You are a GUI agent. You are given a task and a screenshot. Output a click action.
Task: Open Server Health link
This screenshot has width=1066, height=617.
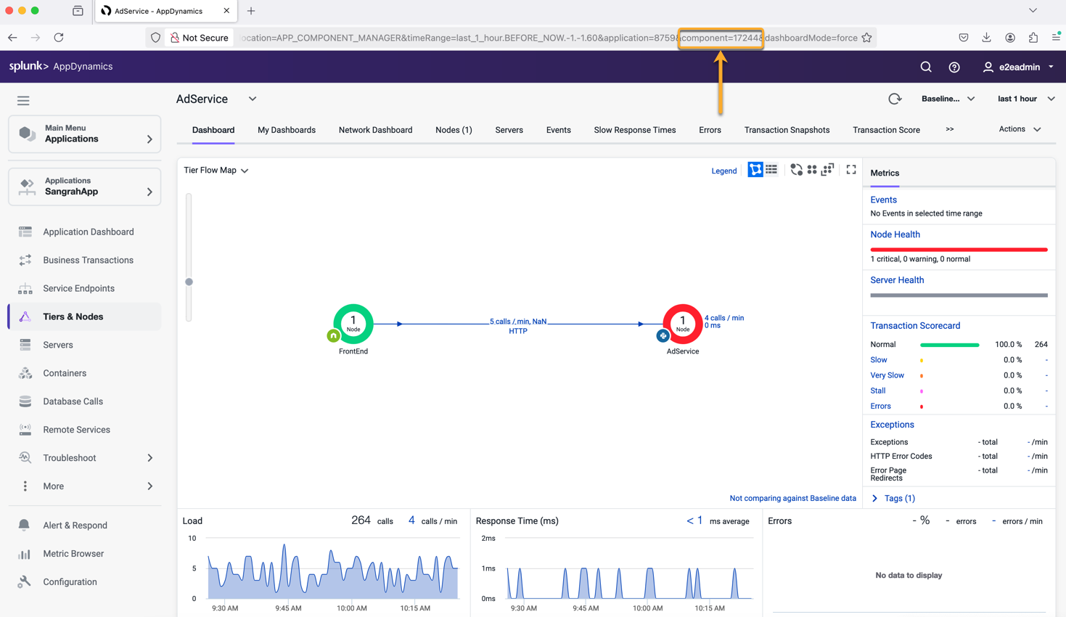point(897,280)
